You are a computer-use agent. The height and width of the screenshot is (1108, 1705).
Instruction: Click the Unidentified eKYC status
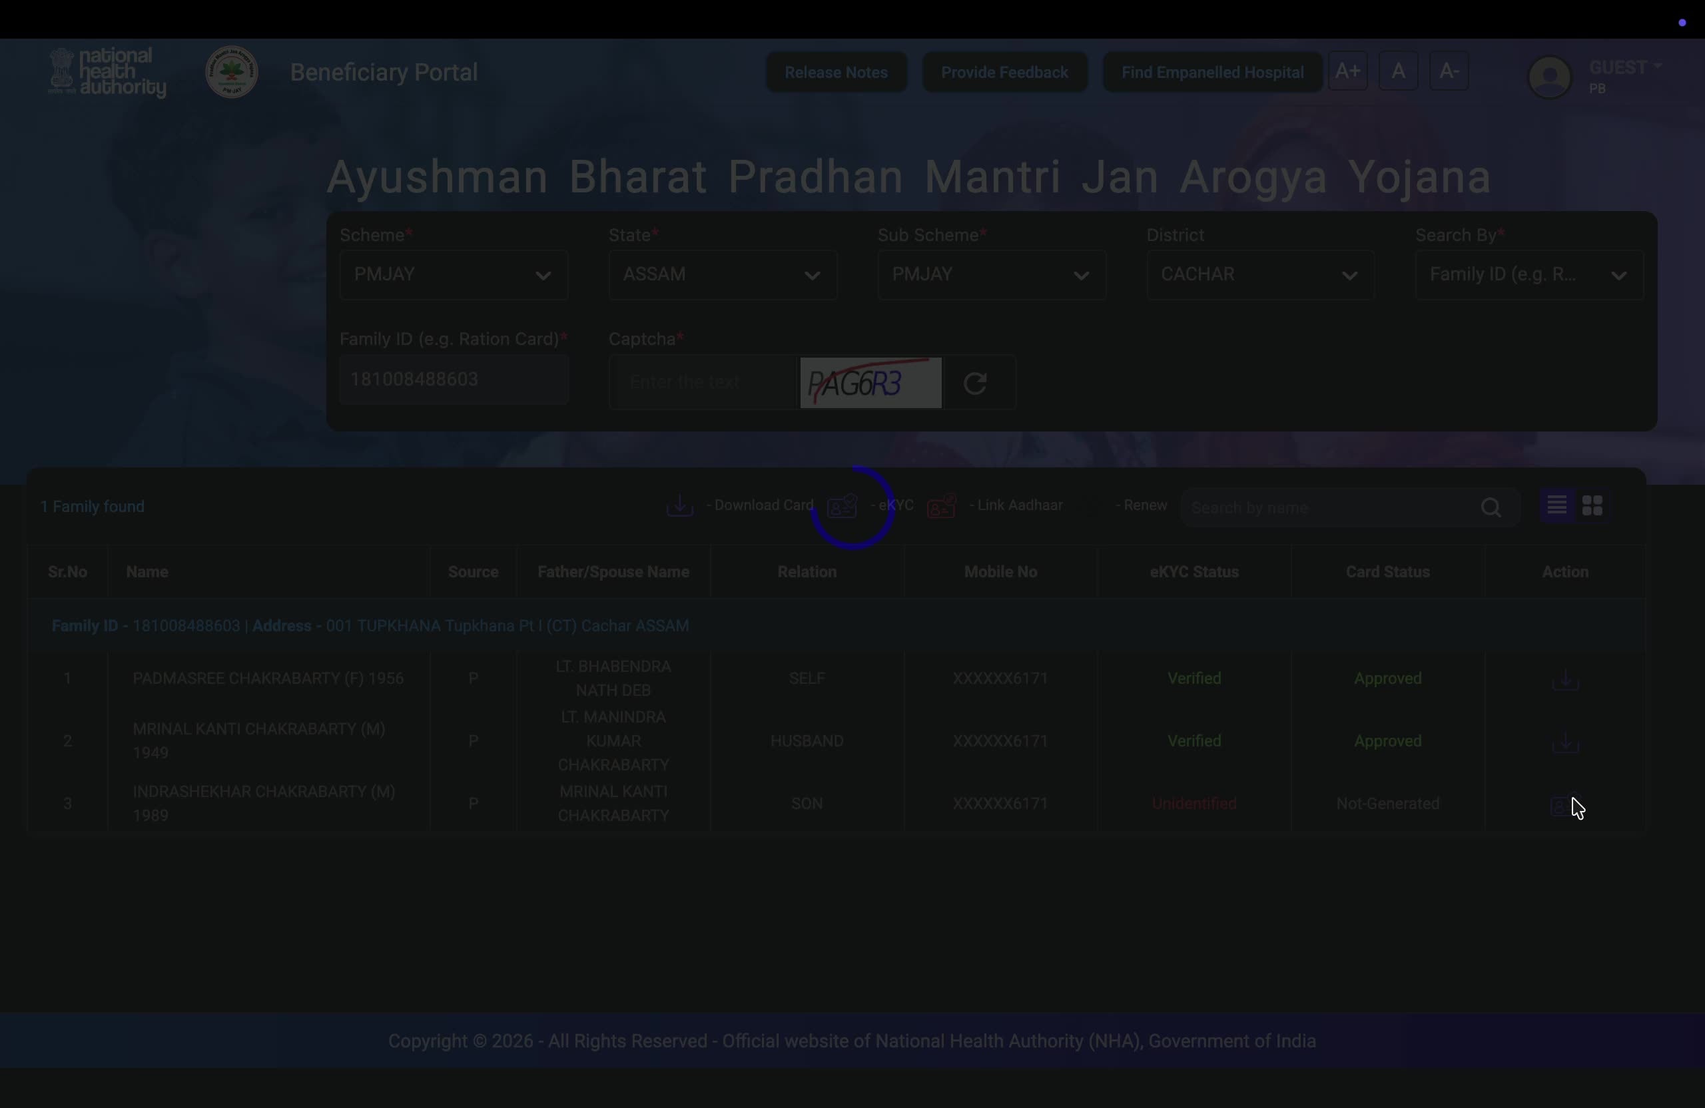pyautogui.click(x=1194, y=804)
